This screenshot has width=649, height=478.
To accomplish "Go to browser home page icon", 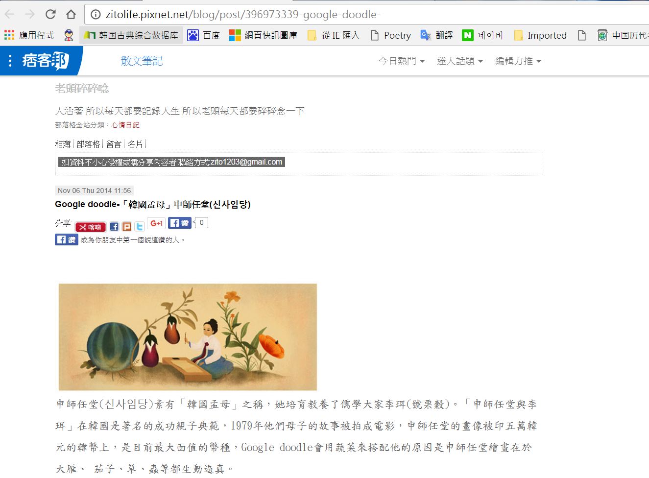I will 71,14.
